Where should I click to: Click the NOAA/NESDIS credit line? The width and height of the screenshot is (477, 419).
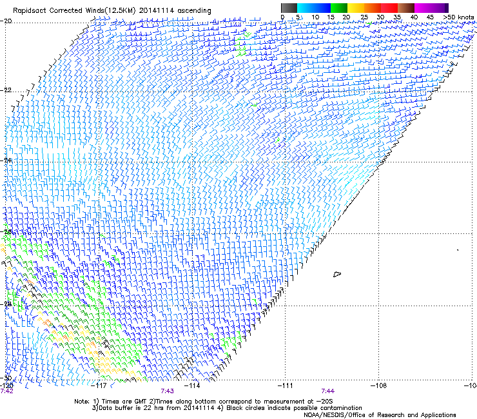click(x=380, y=415)
